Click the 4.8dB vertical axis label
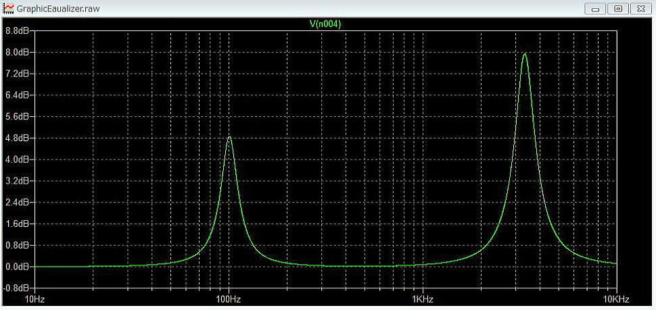656x310 pixels. (17, 138)
